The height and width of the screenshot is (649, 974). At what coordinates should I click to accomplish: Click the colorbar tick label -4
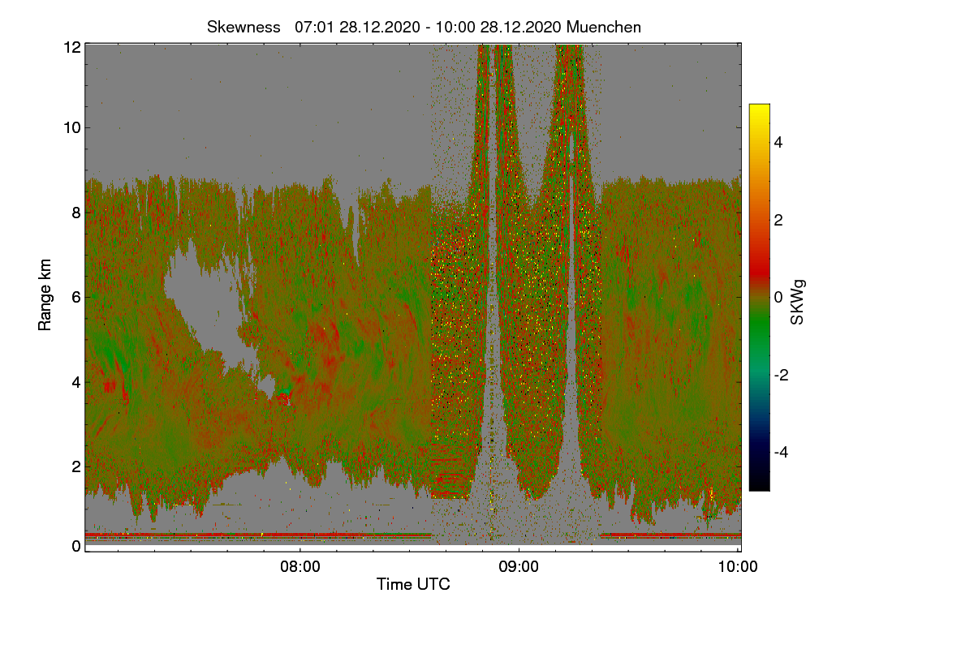point(780,453)
